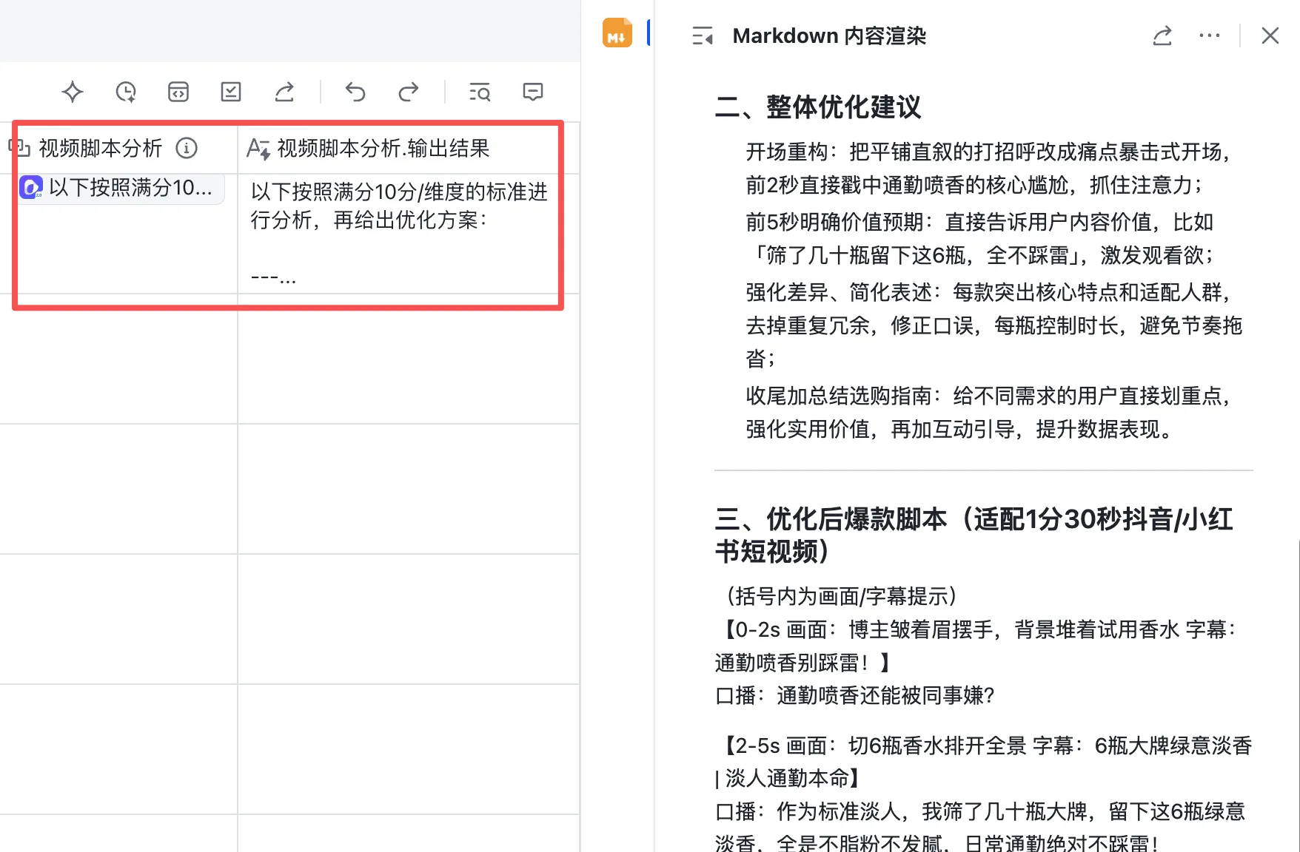Click the cell chip 以下按照满分10...
The width and height of the screenshot is (1300, 852).
121,188
